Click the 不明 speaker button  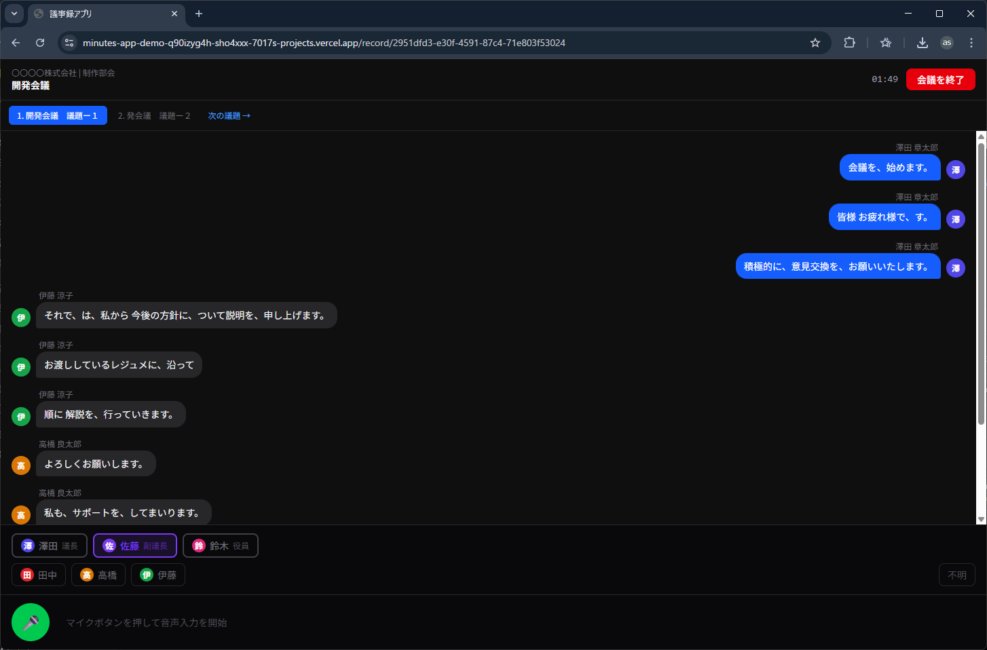click(956, 575)
